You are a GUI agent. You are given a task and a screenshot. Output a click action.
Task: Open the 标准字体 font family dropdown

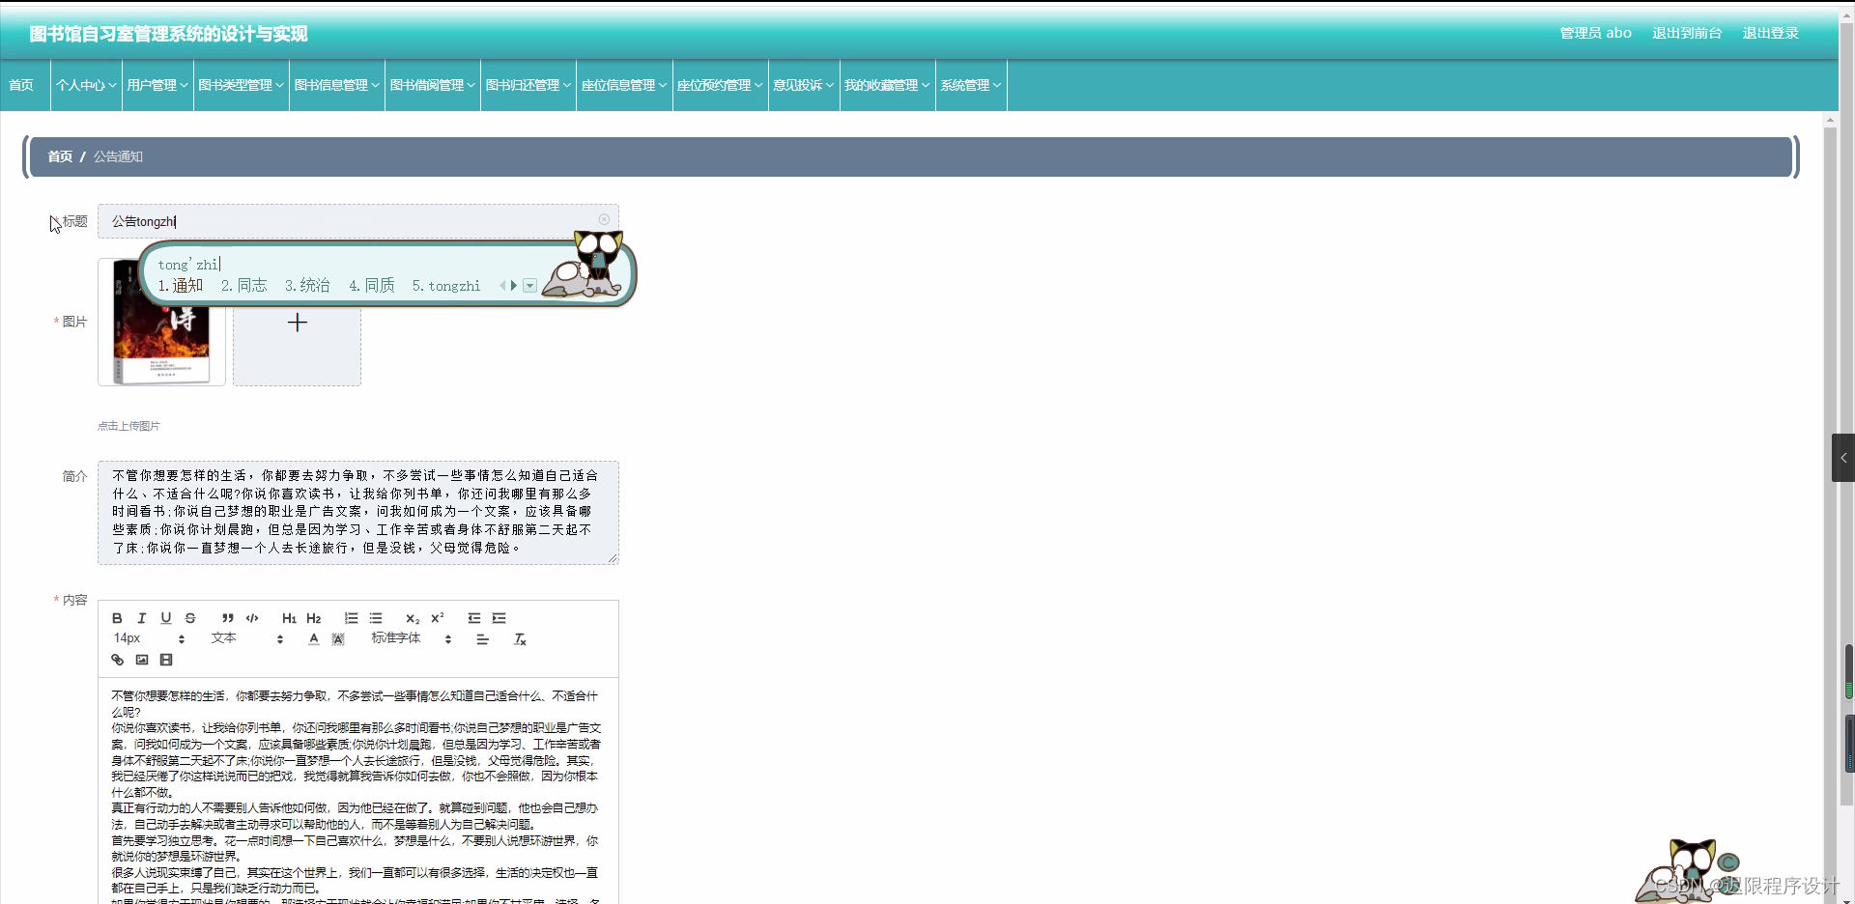412,638
